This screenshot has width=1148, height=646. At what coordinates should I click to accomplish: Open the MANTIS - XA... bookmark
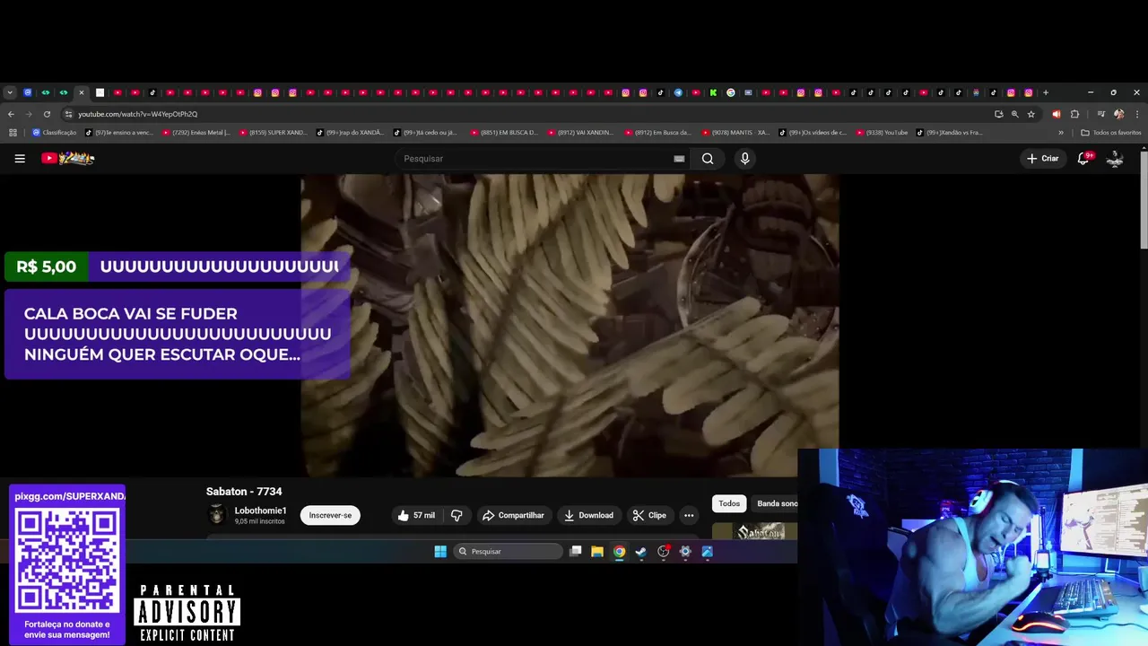point(736,133)
